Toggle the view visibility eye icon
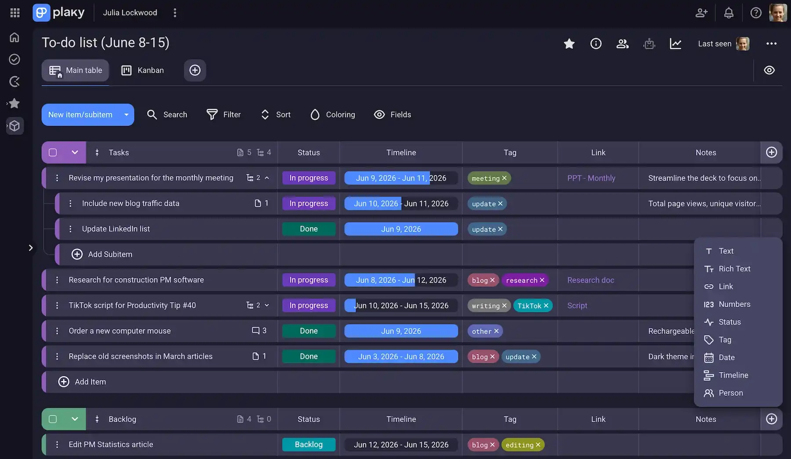 [769, 70]
